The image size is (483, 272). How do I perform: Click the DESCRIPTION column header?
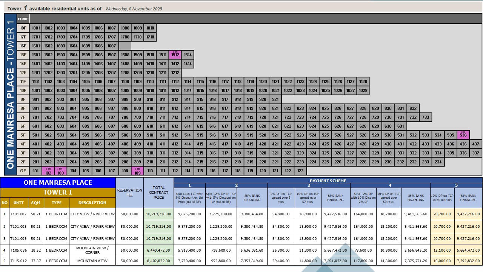tap(92, 203)
